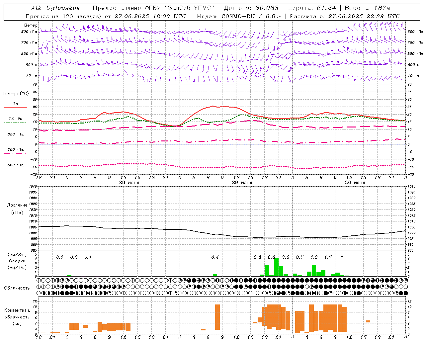Click the (мм/3ч.) precipitation unit label
The width and height of the screenshot is (425, 340).
(17, 255)
